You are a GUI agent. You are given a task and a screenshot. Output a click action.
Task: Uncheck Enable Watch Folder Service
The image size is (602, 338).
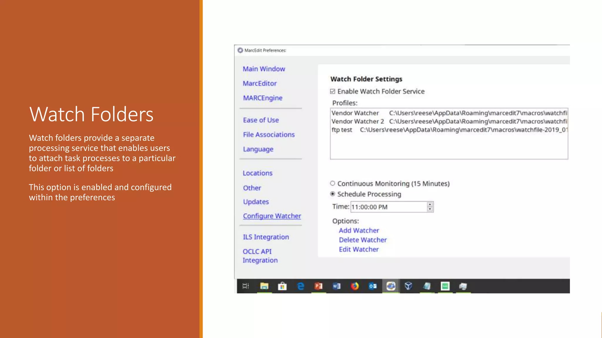tap(332, 92)
